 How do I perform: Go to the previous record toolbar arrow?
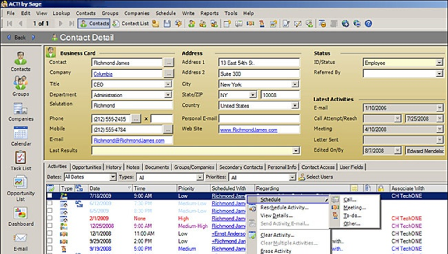tap(21, 24)
